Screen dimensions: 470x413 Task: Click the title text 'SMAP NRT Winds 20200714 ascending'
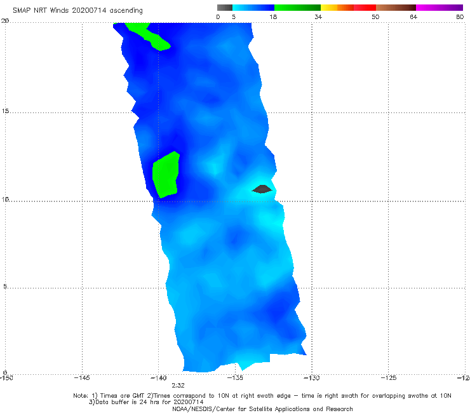77,10
